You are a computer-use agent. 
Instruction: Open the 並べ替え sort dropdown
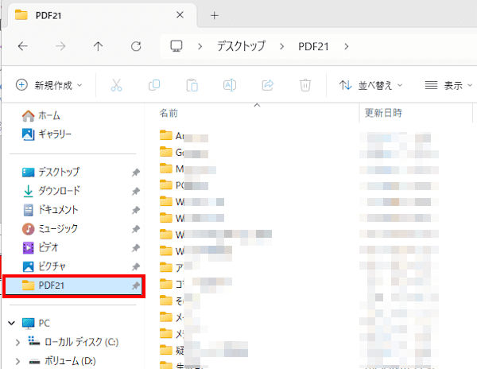(370, 84)
